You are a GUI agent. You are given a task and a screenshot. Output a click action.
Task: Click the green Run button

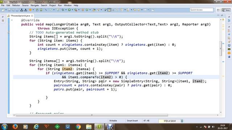[x=69, y=10]
